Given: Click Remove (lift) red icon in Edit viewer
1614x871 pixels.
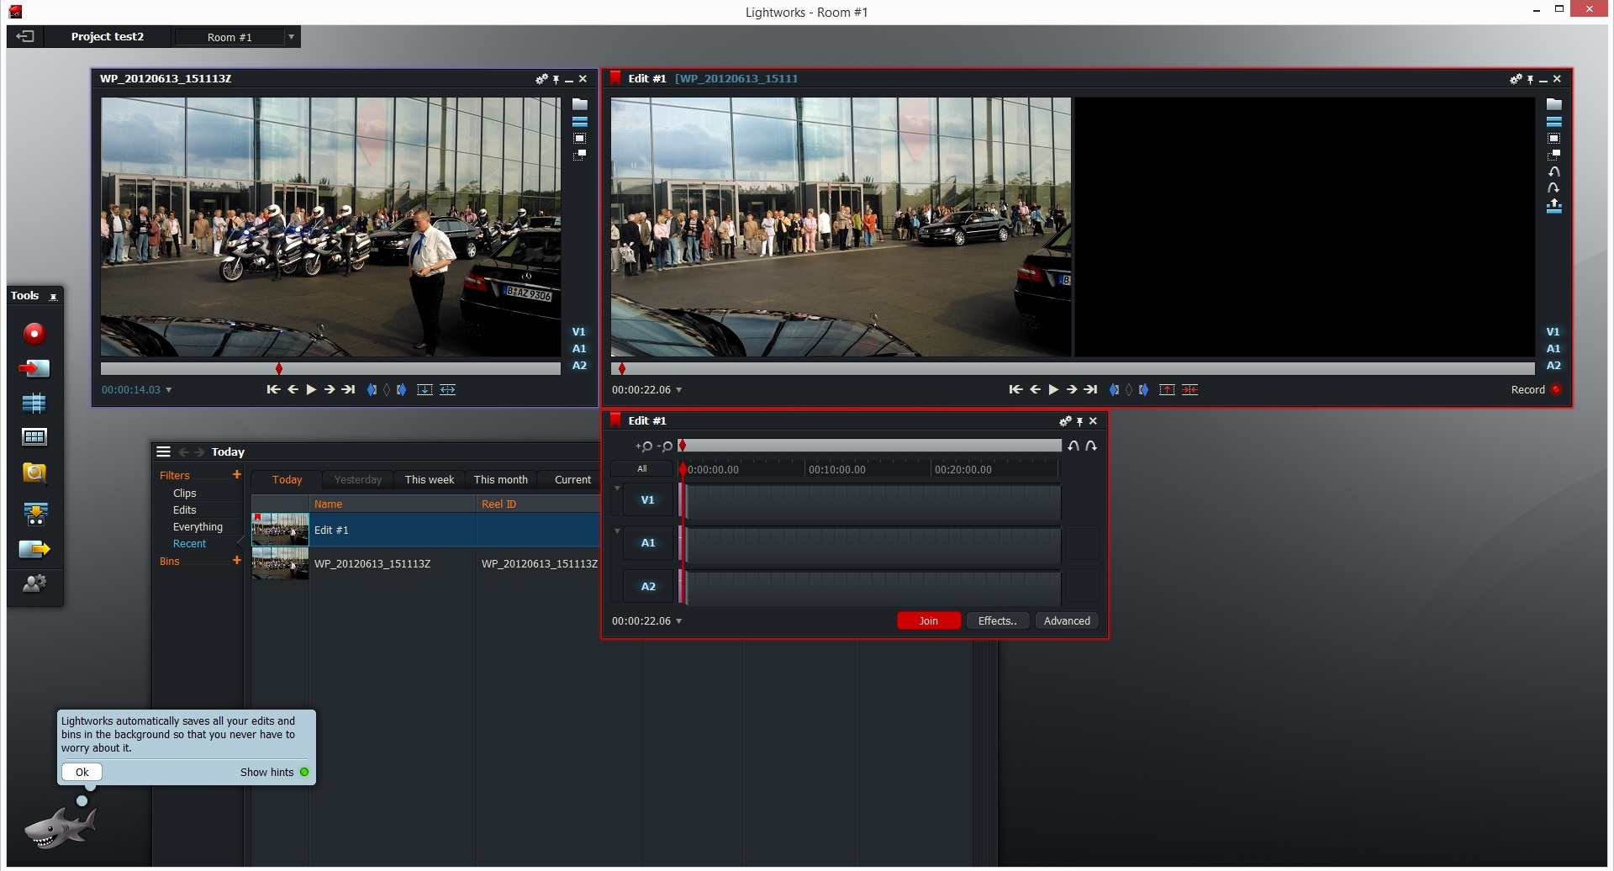Looking at the screenshot, I should pyautogui.click(x=1167, y=389).
